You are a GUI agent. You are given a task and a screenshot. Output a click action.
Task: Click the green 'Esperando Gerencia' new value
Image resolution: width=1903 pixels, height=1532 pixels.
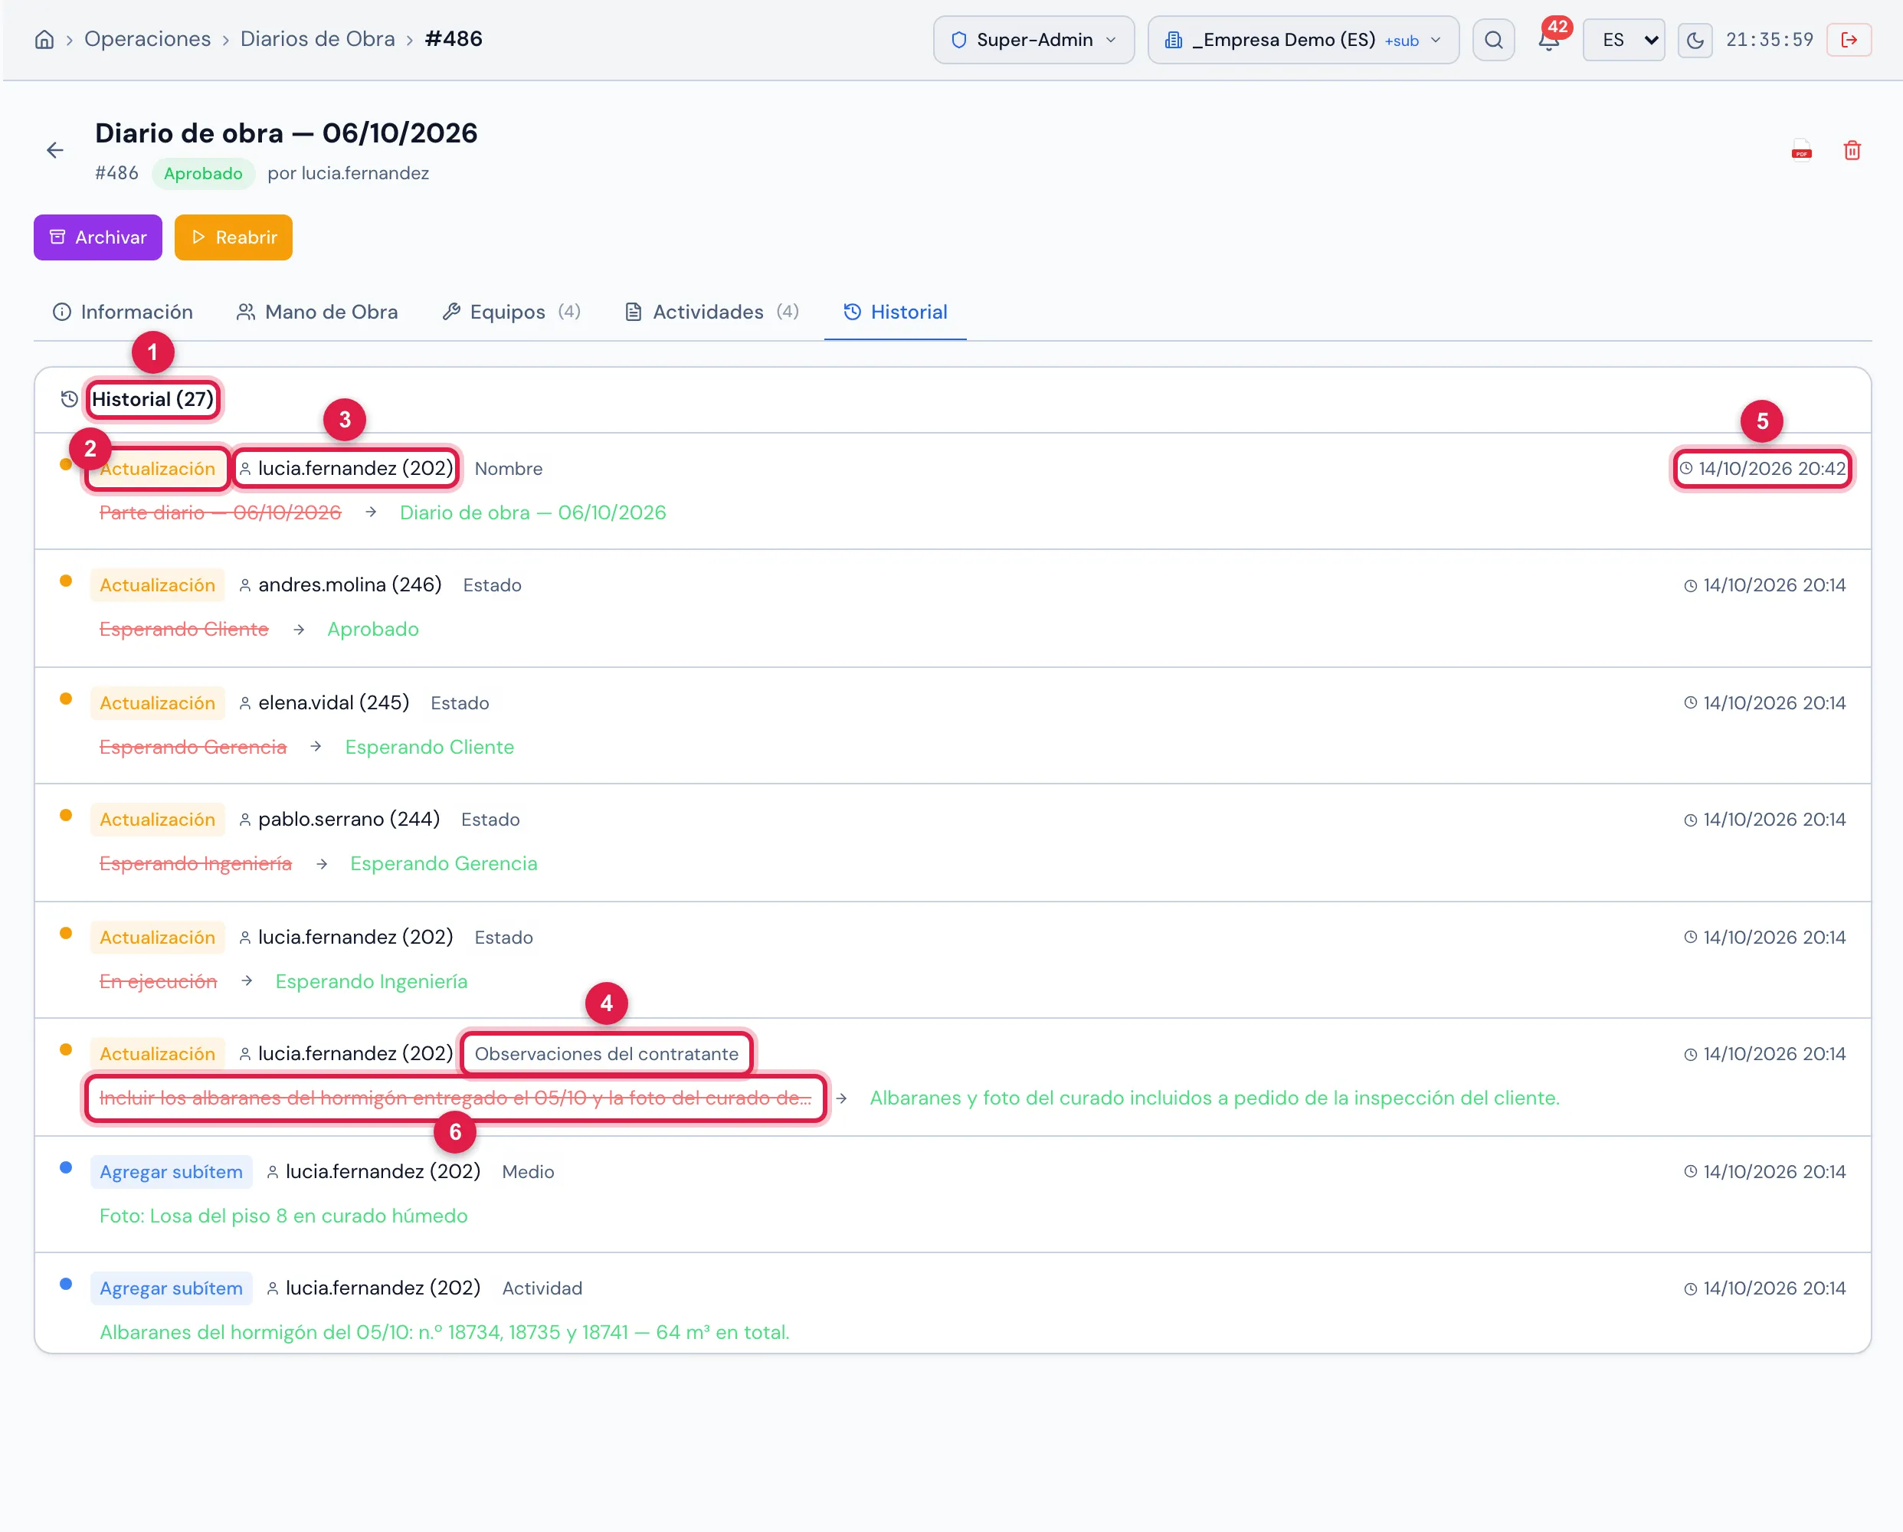click(x=444, y=863)
